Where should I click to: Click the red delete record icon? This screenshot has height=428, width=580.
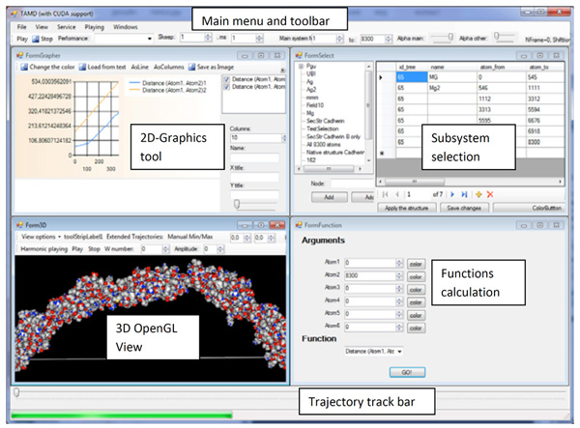(490, 194)
